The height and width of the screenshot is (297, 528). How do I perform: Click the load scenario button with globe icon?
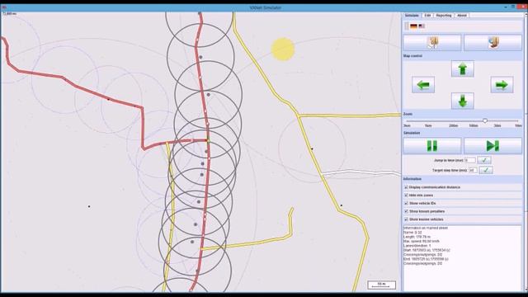pyautogui.click(x=493, y=43)
